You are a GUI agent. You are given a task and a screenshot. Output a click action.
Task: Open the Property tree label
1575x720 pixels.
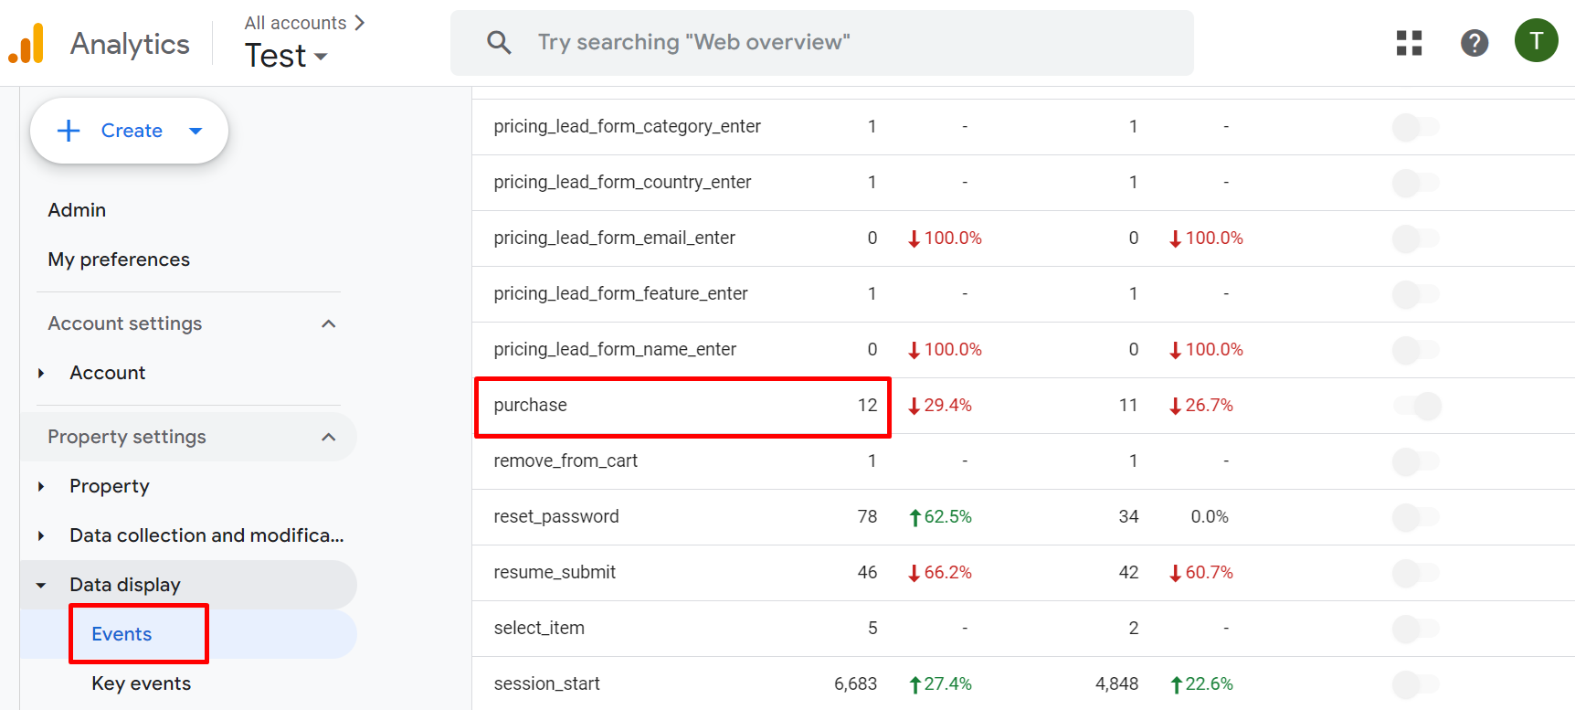coord(110,486)
